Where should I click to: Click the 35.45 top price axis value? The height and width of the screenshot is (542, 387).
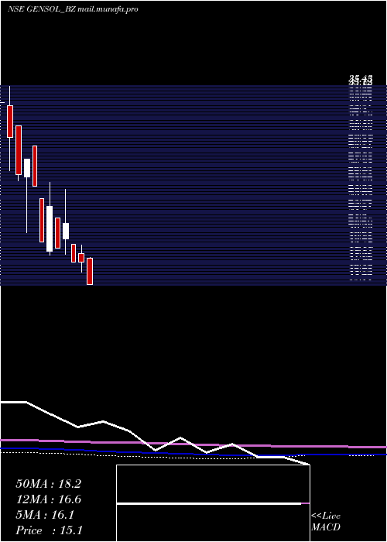(x=361, y=81)
